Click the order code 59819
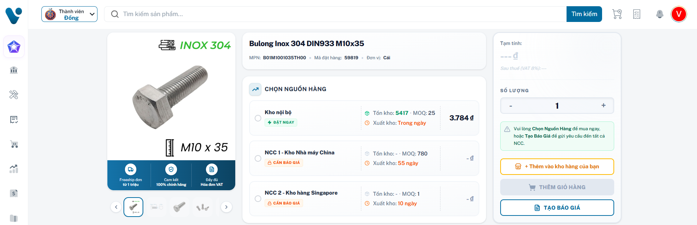This screenshot has height=225, width=697. (x=351, y=58)
